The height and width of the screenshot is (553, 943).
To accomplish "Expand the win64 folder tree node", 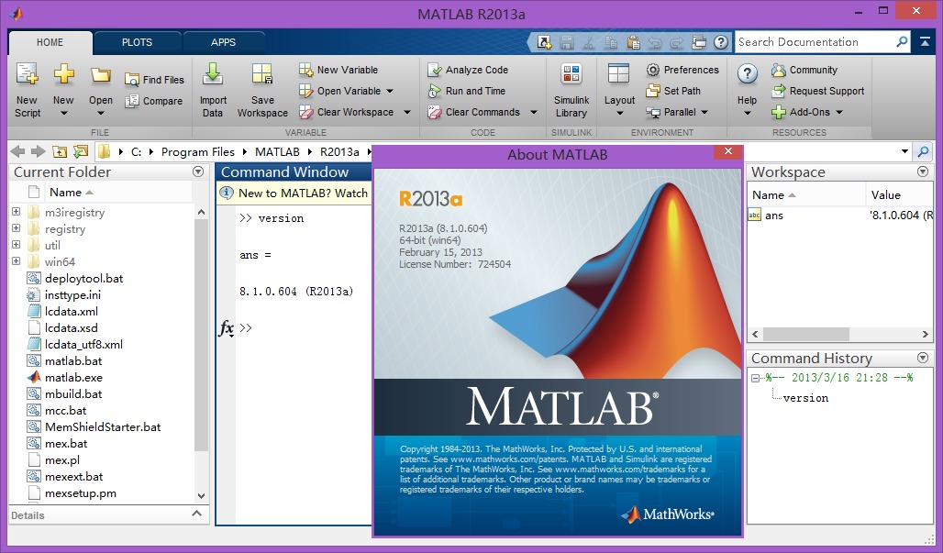I will coord(16,262).
